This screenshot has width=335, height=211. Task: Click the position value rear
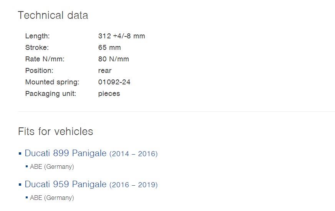(104, 71)
